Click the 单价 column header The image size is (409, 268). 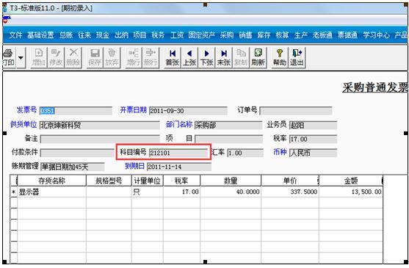coord(290,181)
